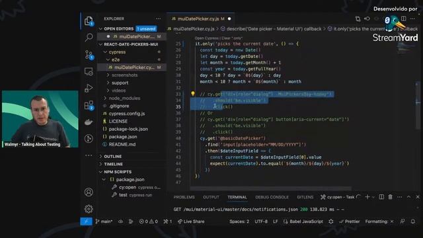Open editor more actions ellipsis
Image resolution: width=423 pixels, height=238 pixels.
412,19
